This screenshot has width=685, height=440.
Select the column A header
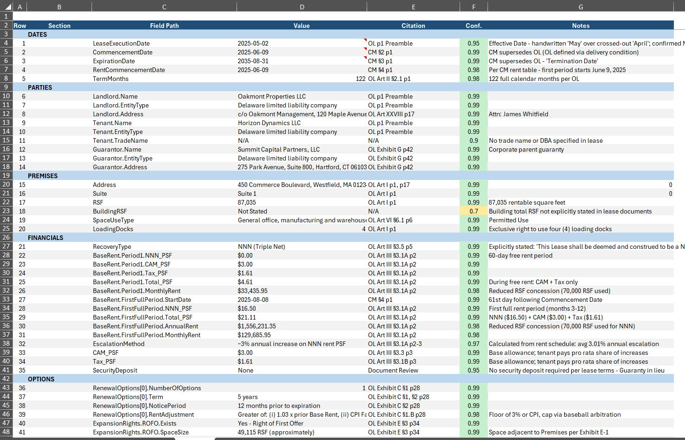pos(20,7)
